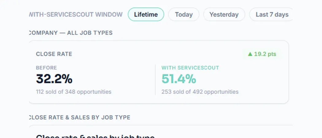Screen dimensions: 322x138
Task: Click the 51.4% ServiceScout close rate
Action: pyautogui.click(x=179, y=79)
